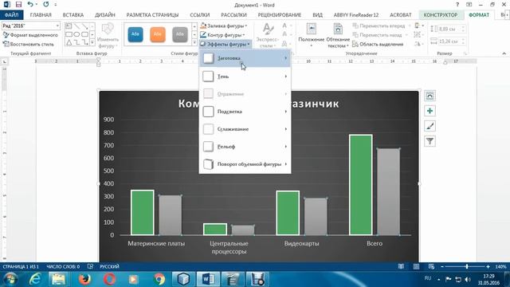Image resolution: width=510 pixels, height=287 pixels.
Task: Open the Заготовка submenu
Action: pyautogui.click(x=245, y=58)
